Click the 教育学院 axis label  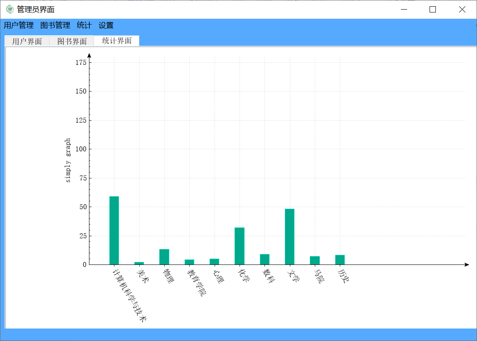(x=197, y=282)
